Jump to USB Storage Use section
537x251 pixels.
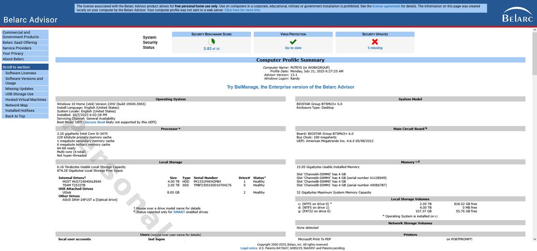pyautogui.click(x=25, y=94)
